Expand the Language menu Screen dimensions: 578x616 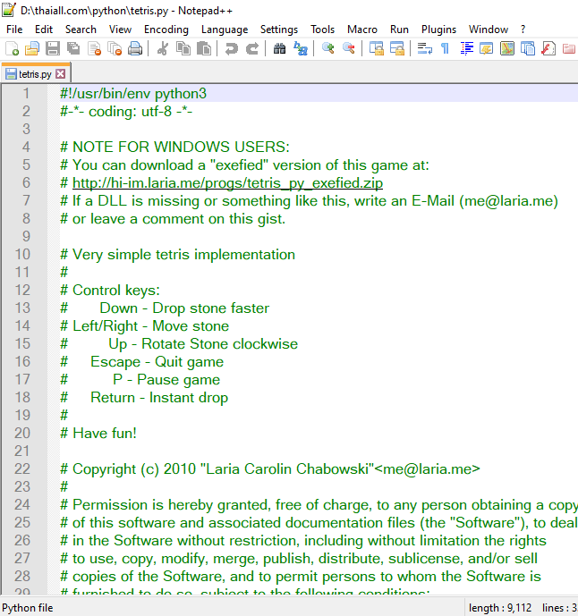225,29
